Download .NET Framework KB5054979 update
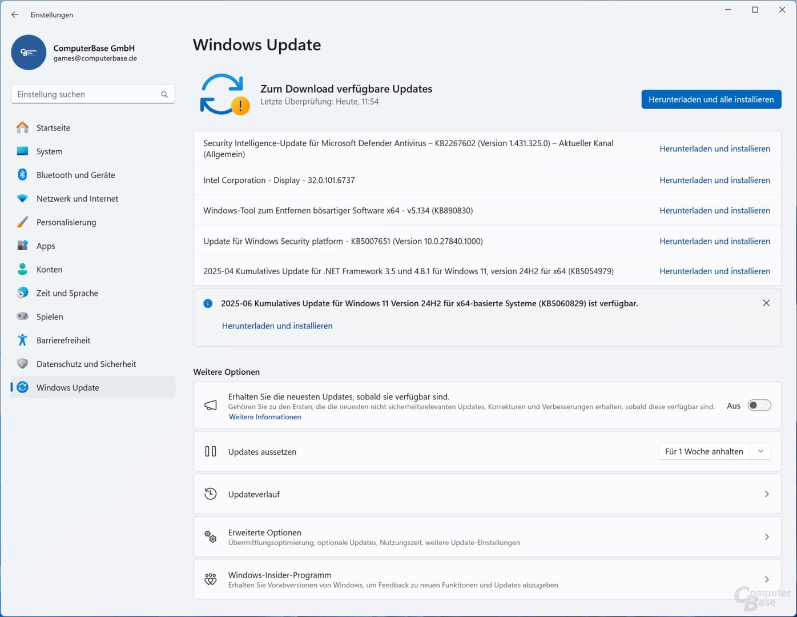The width and height of the screenshot is (797, 617). pos(715,271)
